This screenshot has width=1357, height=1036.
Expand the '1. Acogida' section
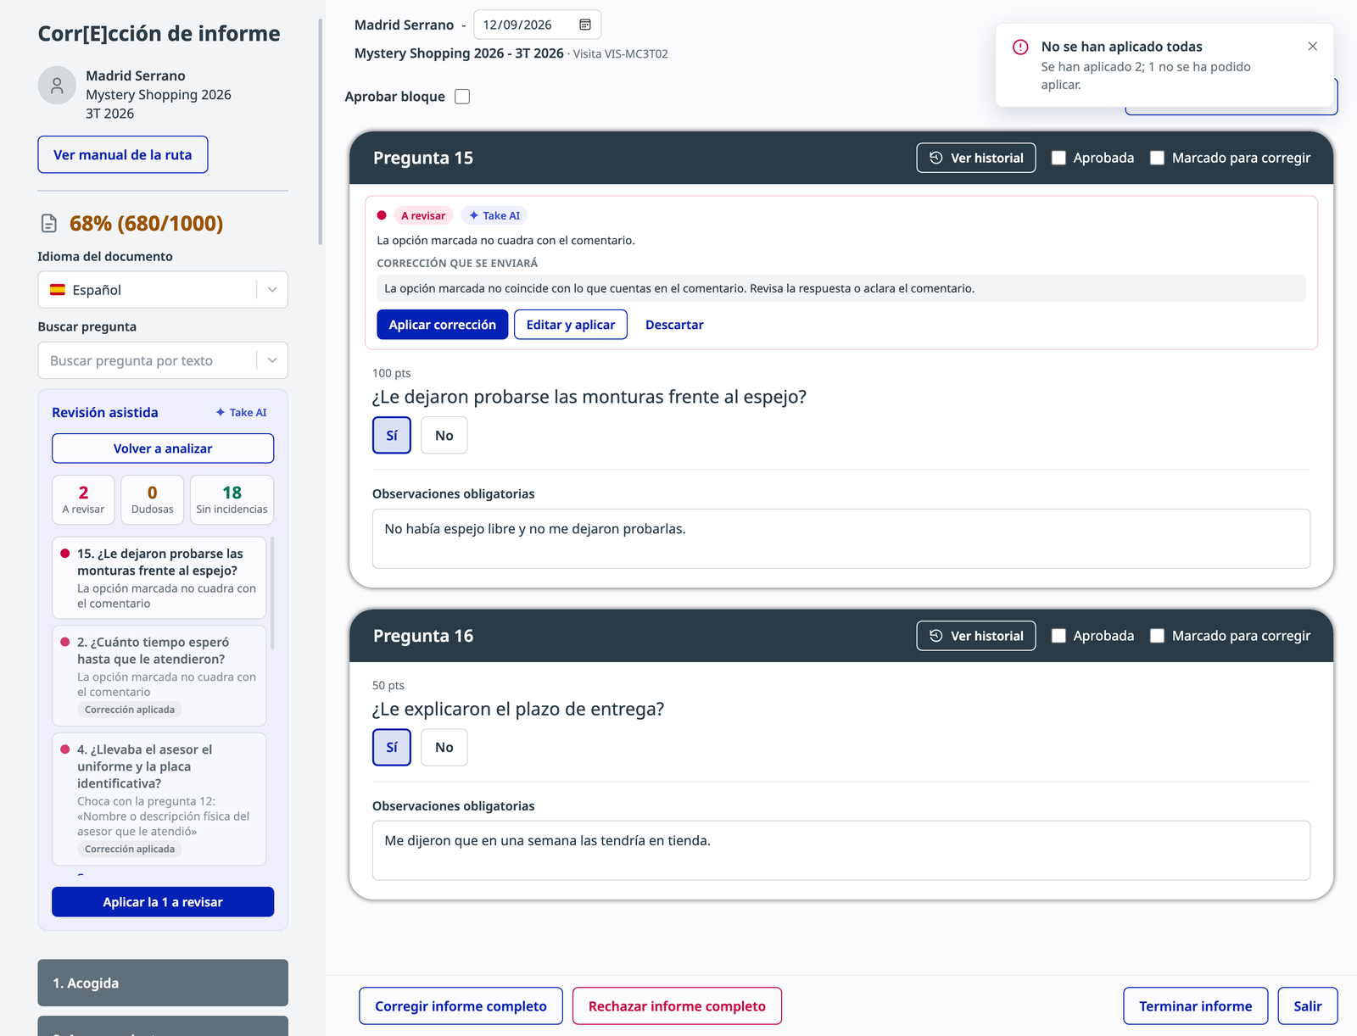click(163, 983)
